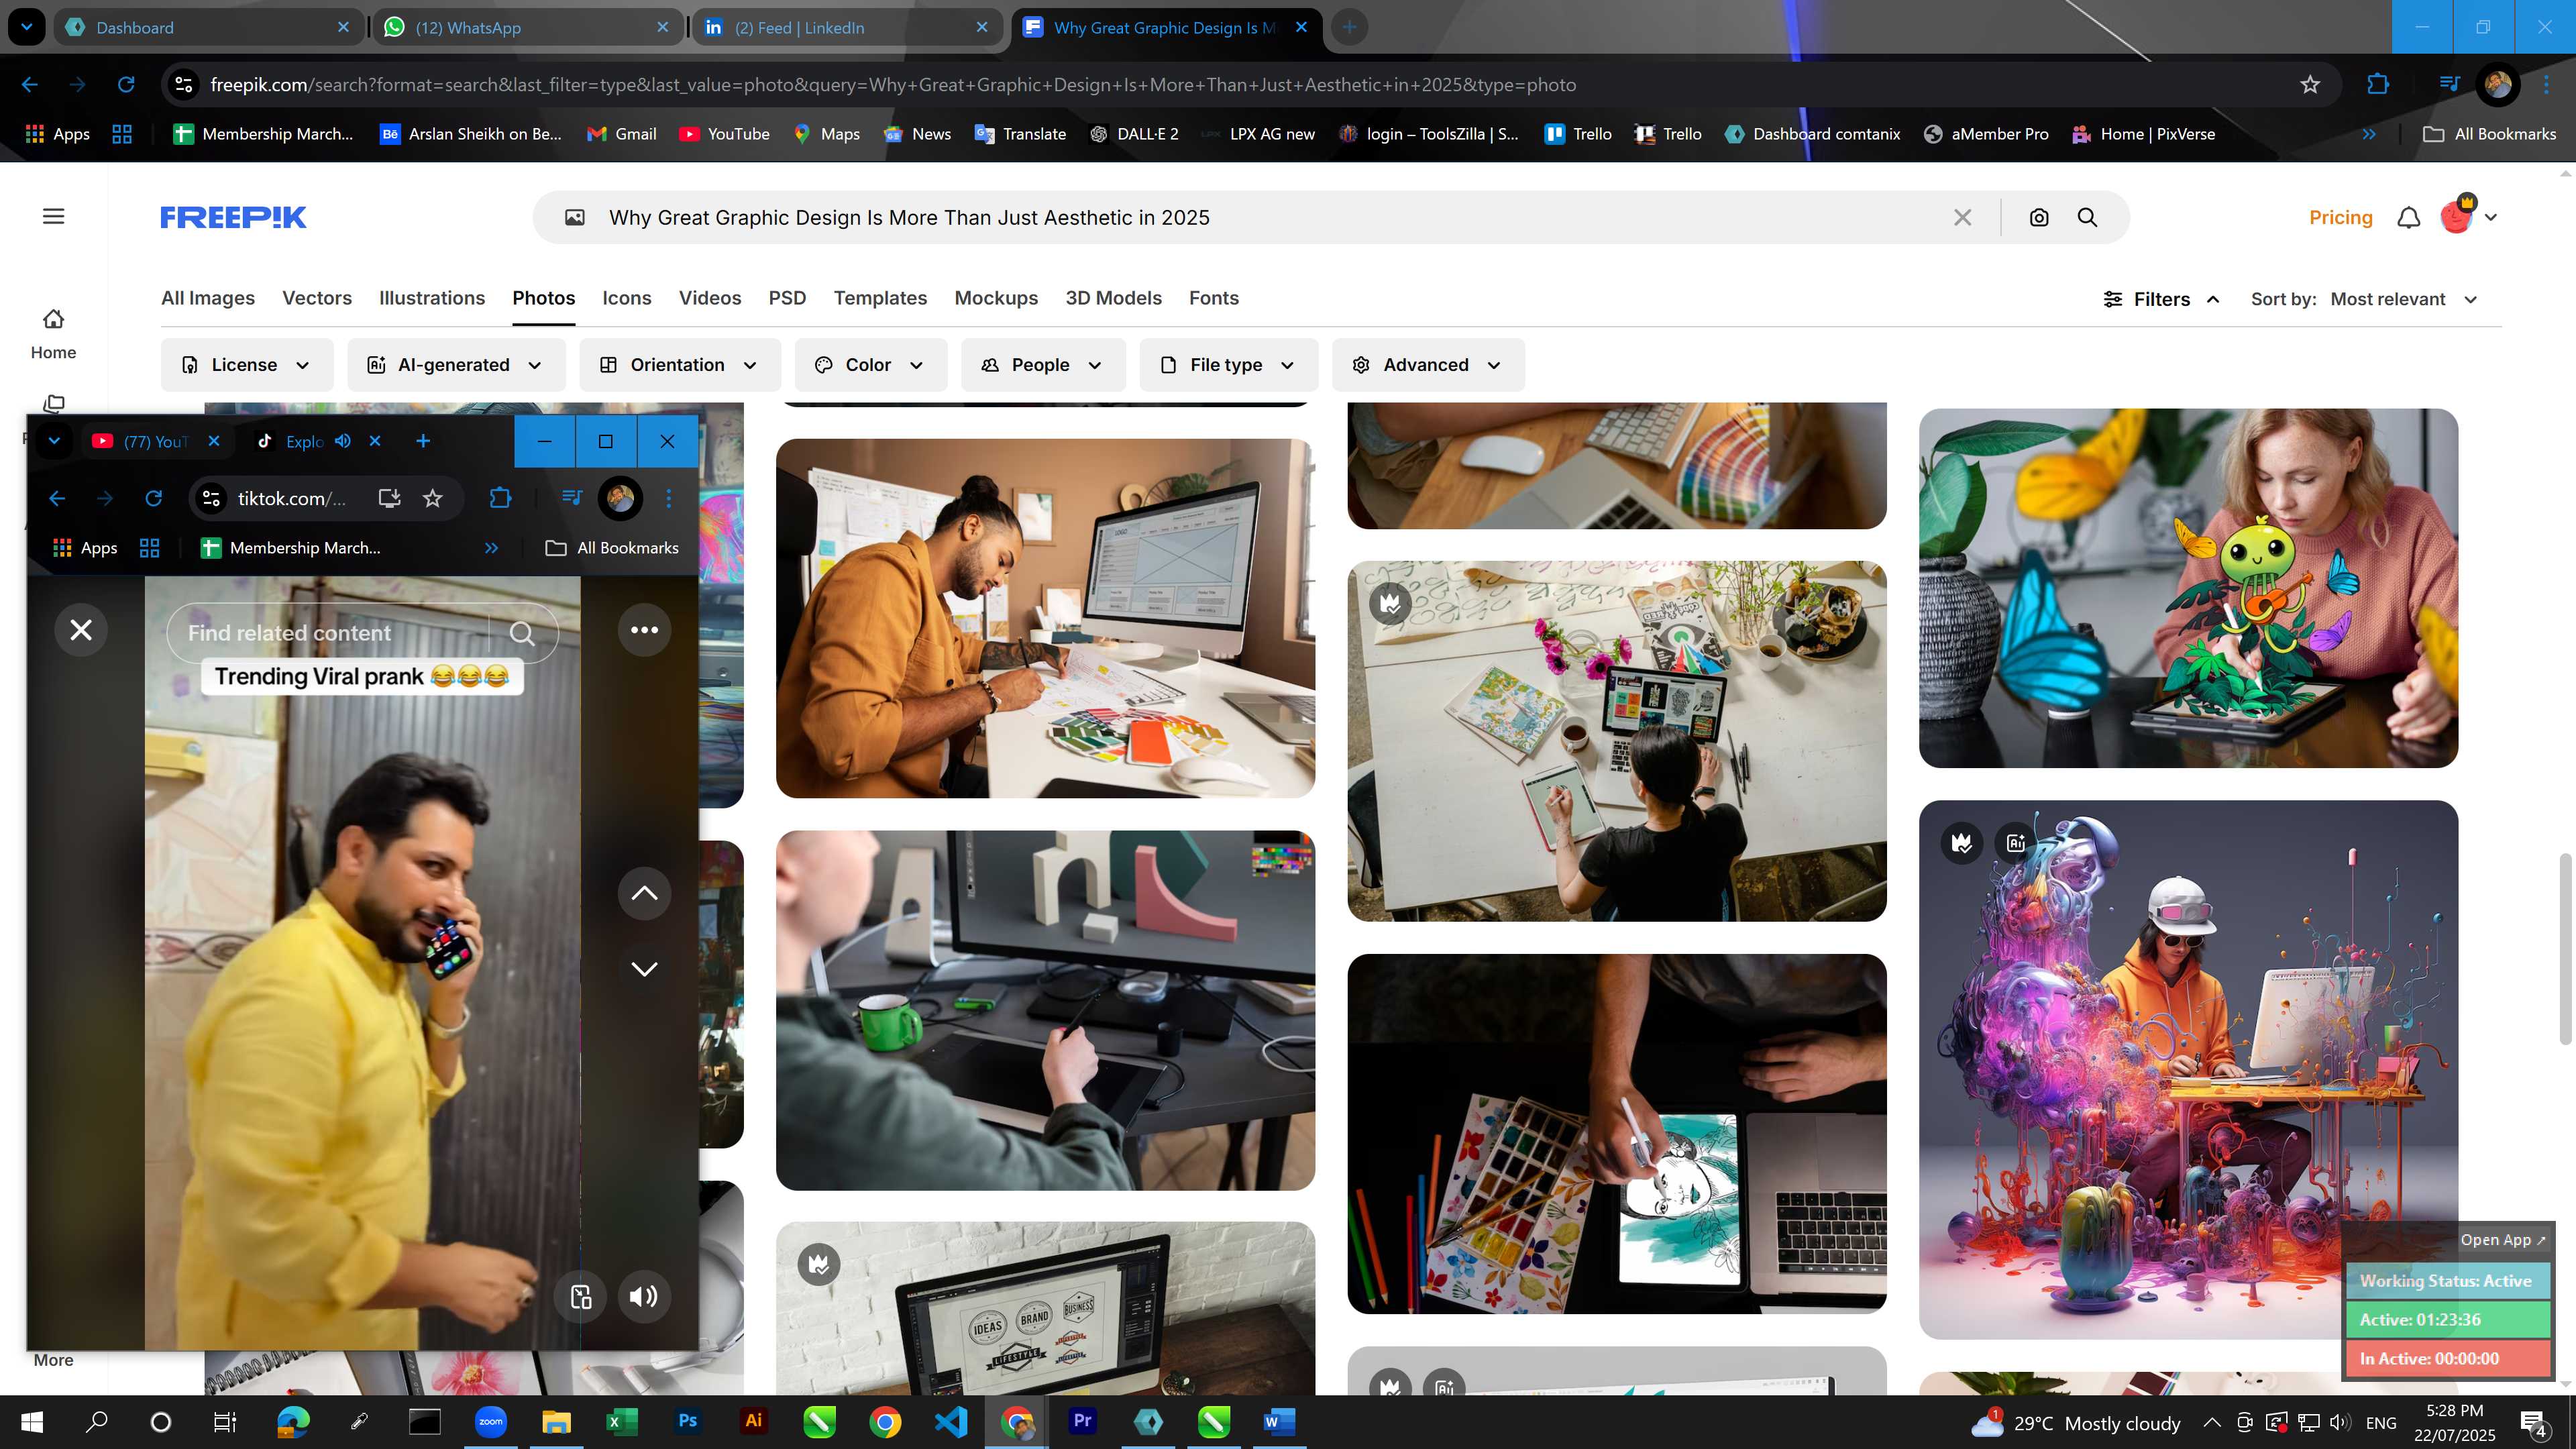Open Chrome extensions puzzle icon

click(2377, 85)
